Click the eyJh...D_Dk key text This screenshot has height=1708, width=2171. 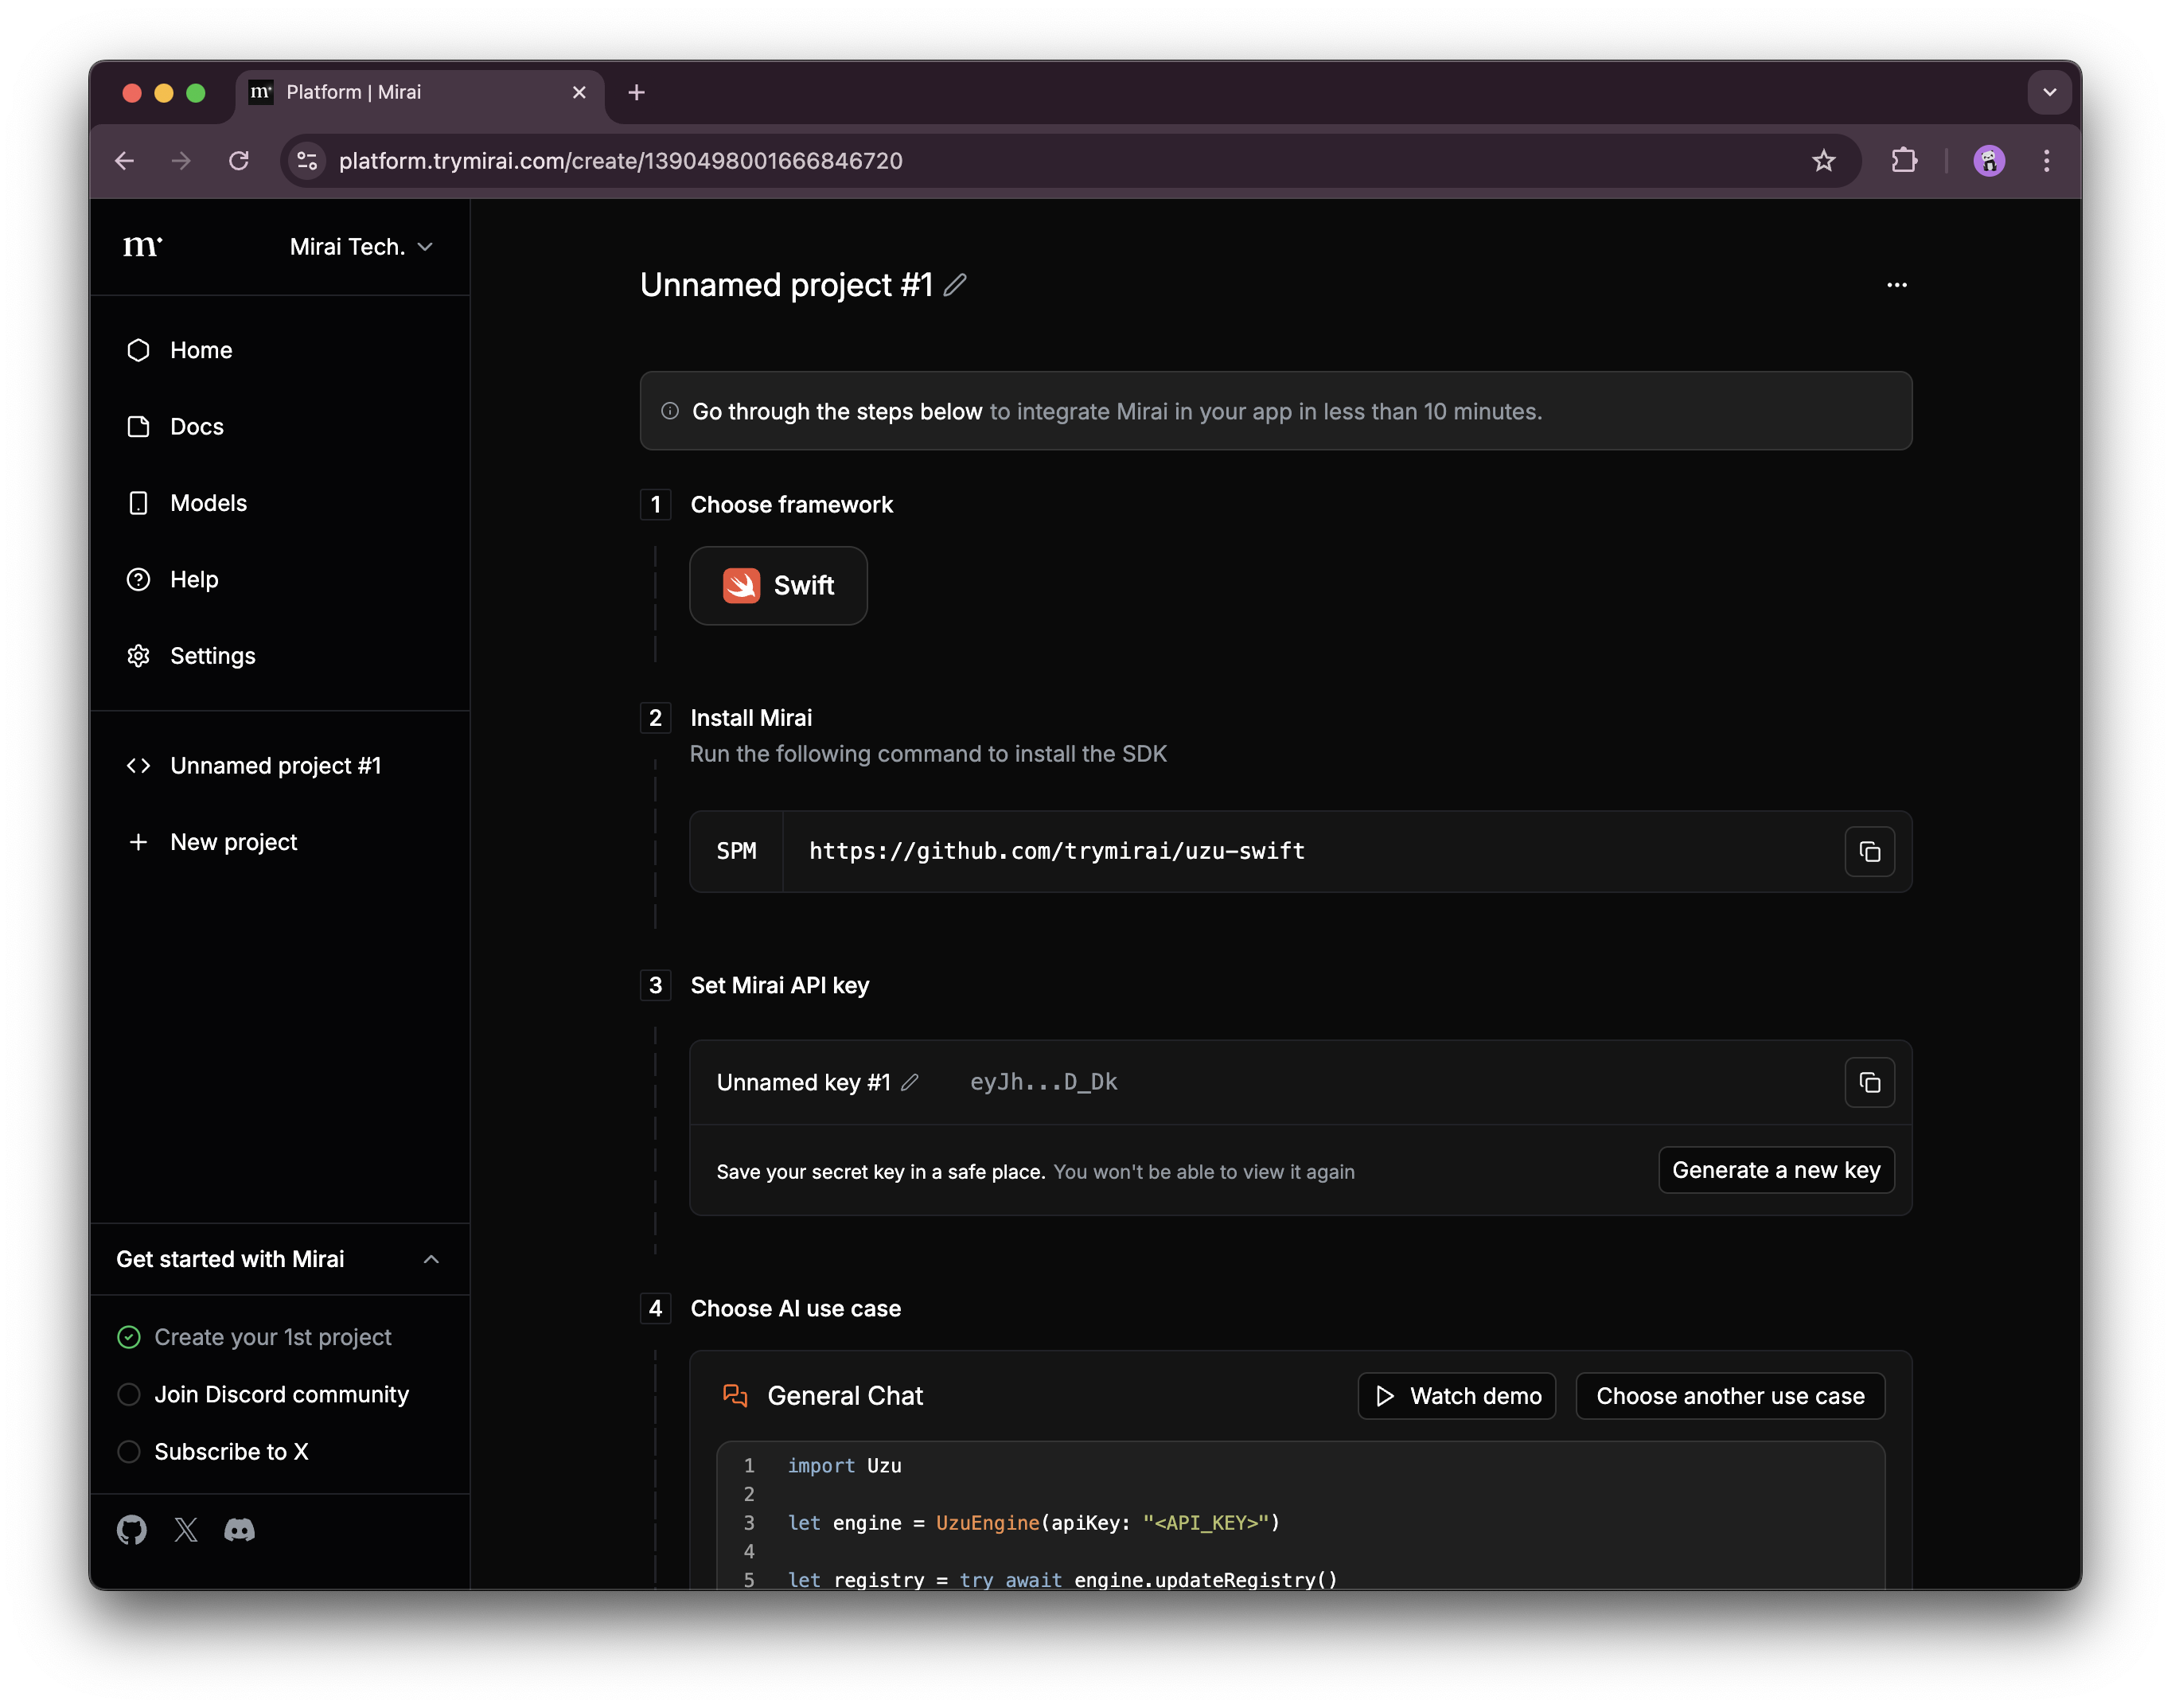[1043, 1082]
